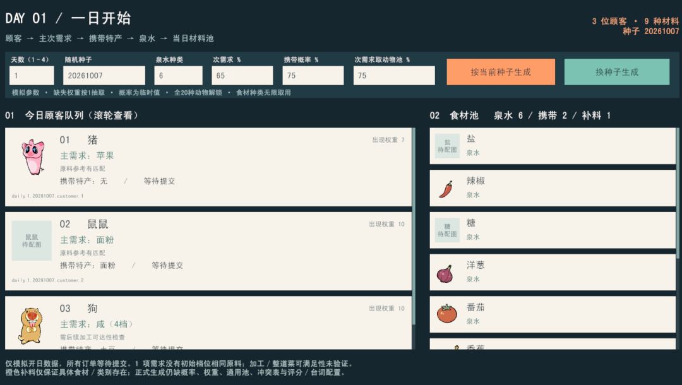Viewport: 682px width, 385px height.
Task: Click the pig customer avatar
Action: pyautogui.click(x=33, y=157)
